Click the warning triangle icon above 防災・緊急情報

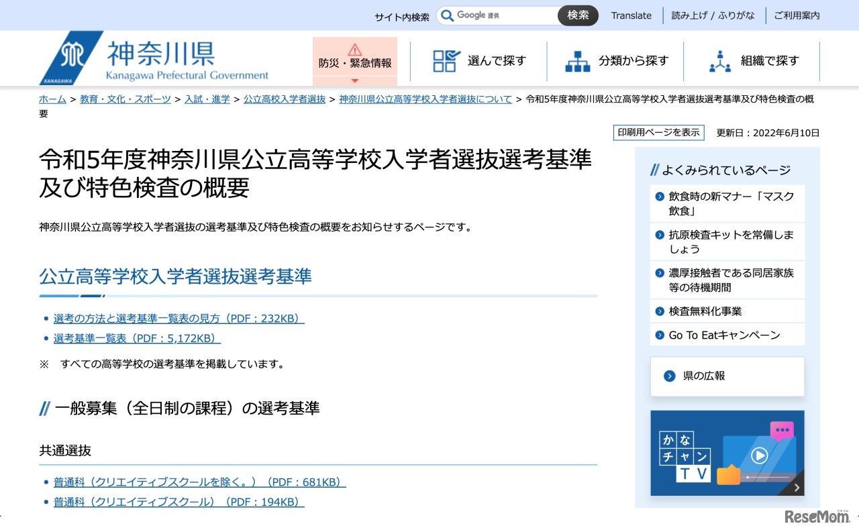[355, 49]
